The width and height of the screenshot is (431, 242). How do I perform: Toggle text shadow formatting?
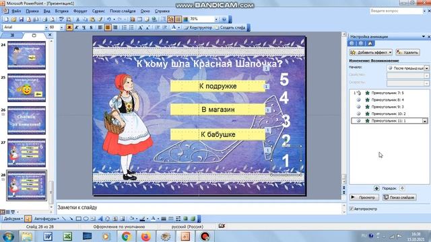click(x=92, y=28)
